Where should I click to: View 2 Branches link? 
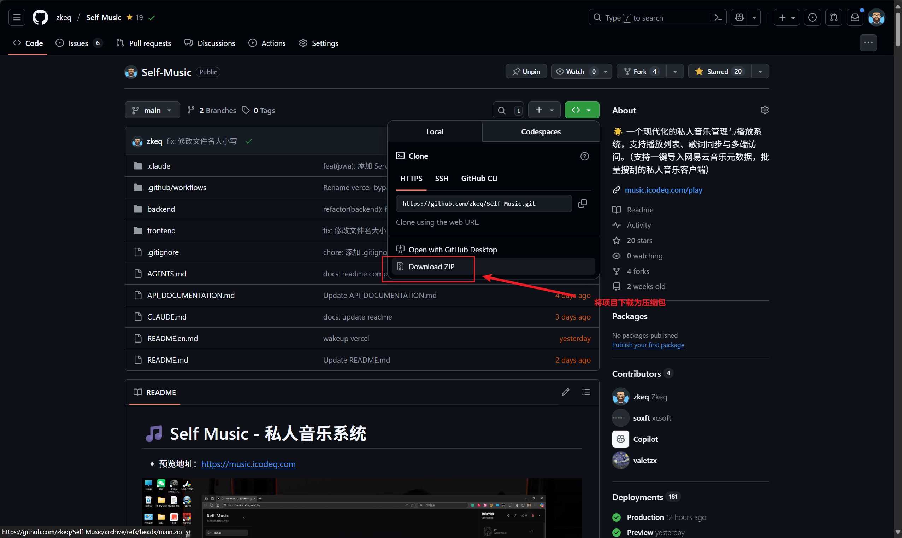(212, 110)
